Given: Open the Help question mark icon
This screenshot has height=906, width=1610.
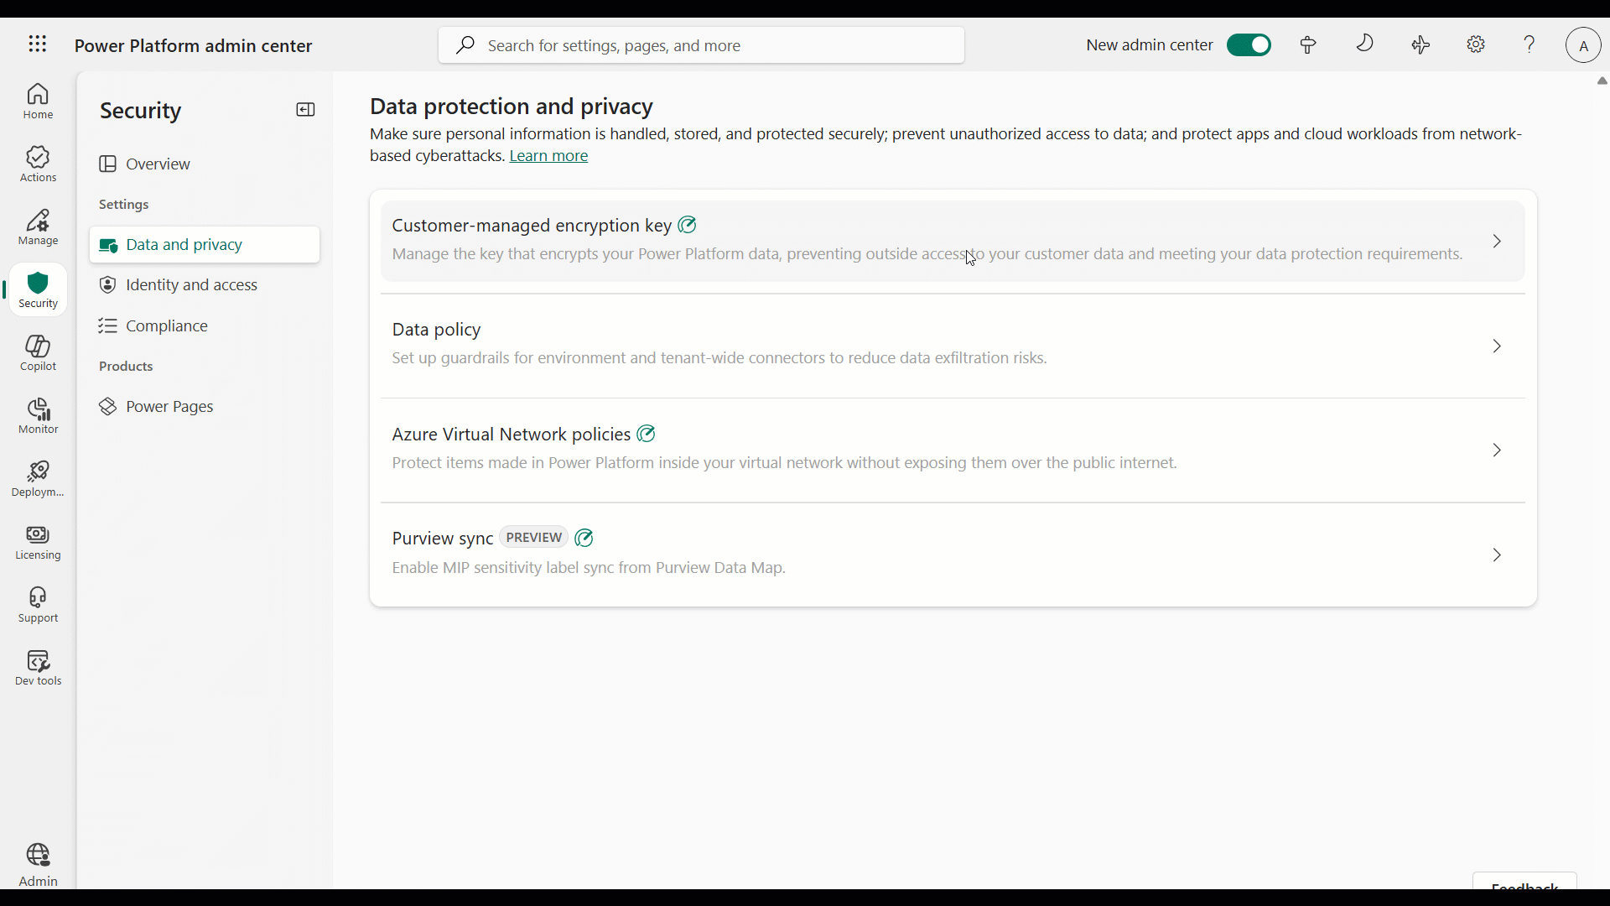Looking at the screenshot, I should pyautogui.click(x=1529, y=44).
